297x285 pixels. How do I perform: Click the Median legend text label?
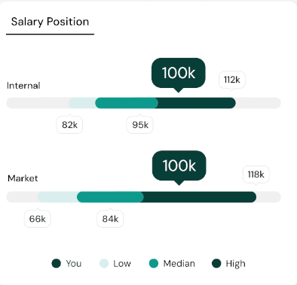(179, 263)
